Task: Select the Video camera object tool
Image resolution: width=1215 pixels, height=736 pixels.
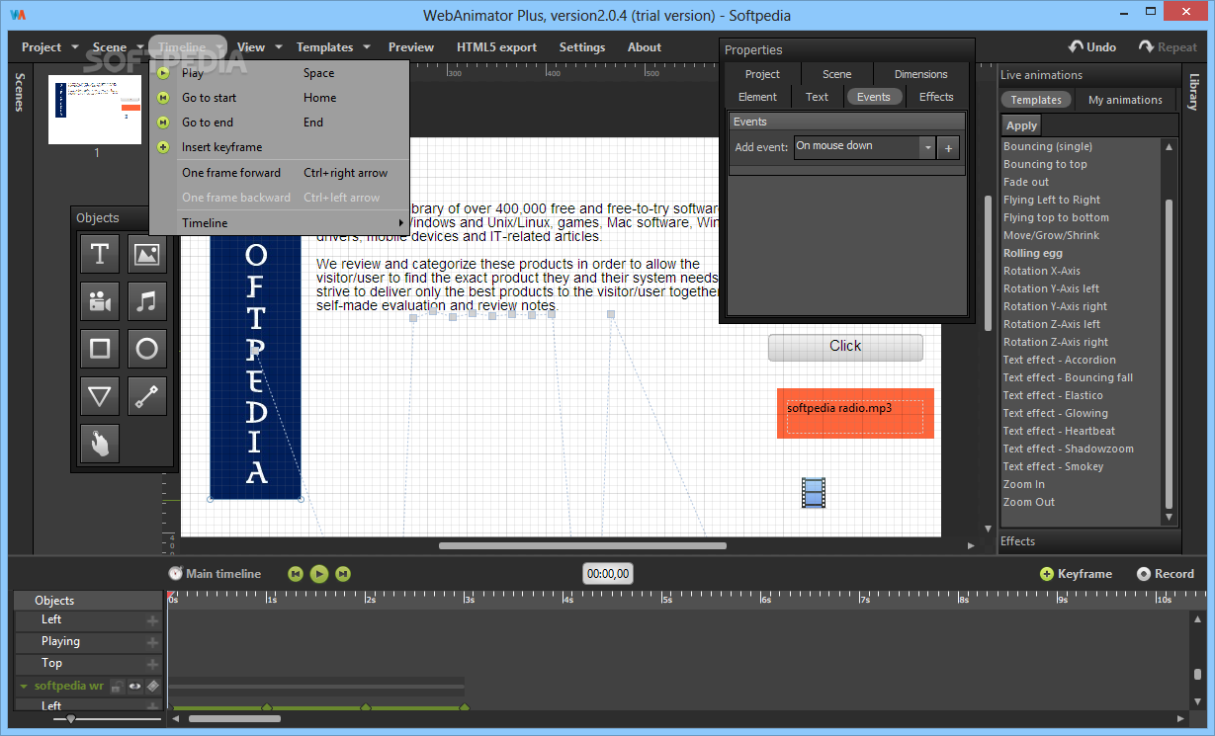Action: coord(100,301)
